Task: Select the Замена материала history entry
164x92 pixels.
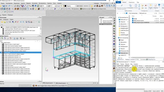Action: [106, 22]
